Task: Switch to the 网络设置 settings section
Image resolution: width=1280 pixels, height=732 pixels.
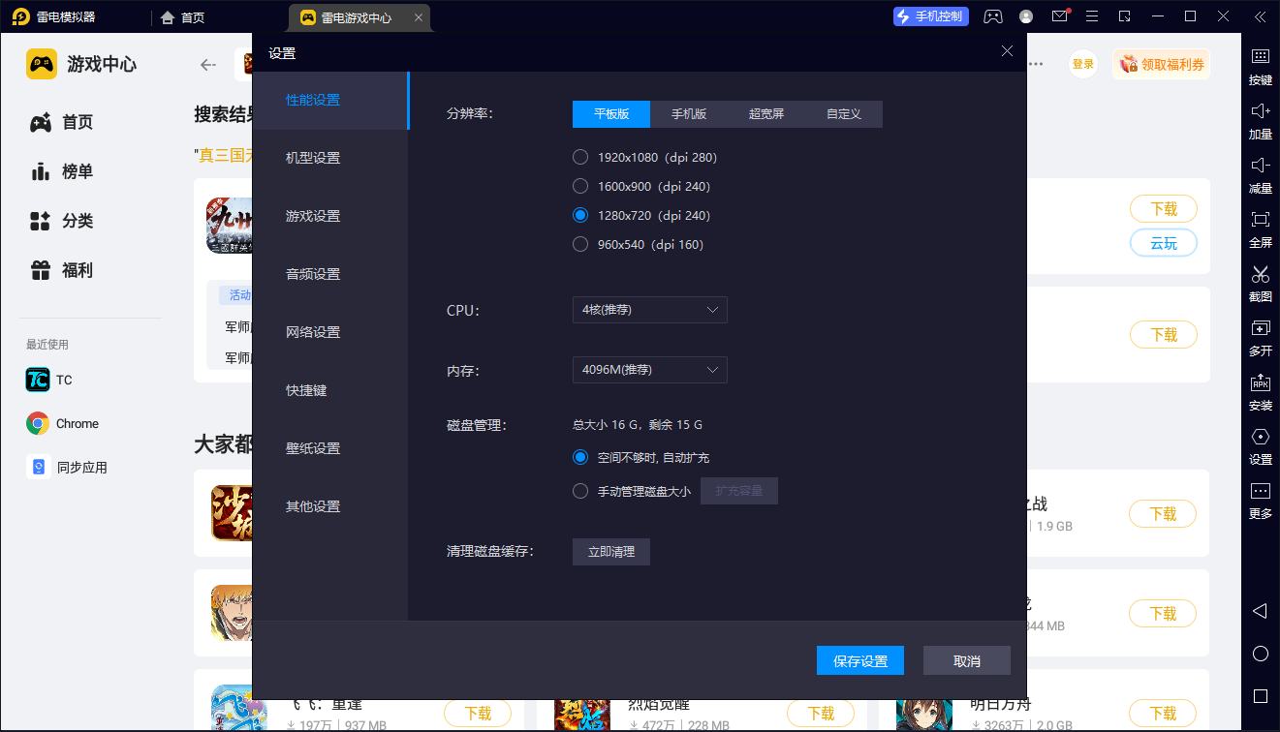Action: 312,331
